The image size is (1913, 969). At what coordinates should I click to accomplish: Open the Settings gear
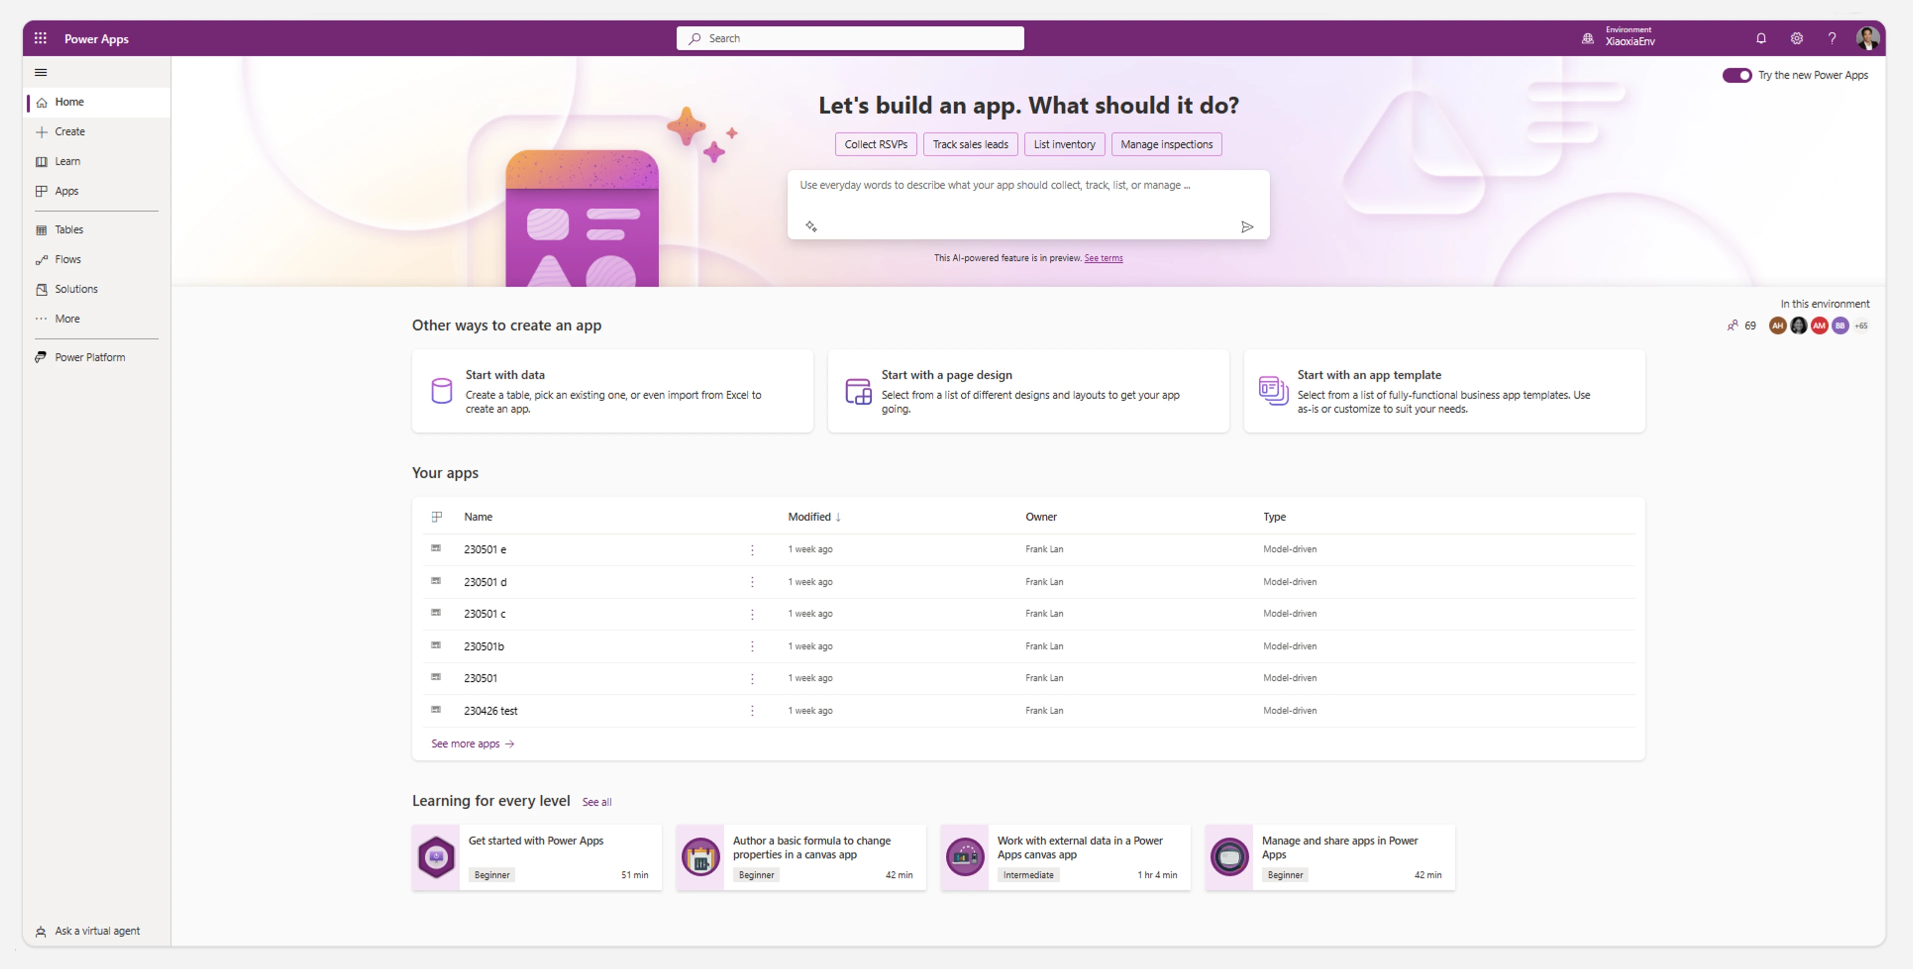click(x=1796, y=38)
